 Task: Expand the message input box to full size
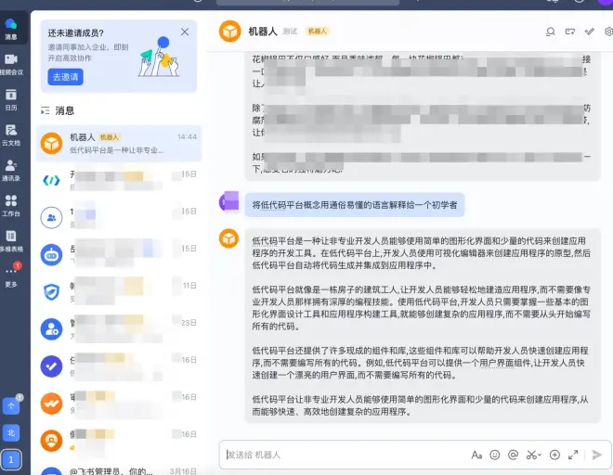pos(573,455)
